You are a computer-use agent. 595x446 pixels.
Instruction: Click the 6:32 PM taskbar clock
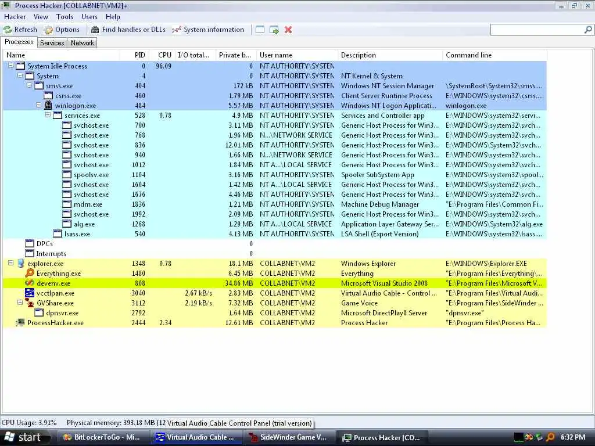[x=573, y=437]
